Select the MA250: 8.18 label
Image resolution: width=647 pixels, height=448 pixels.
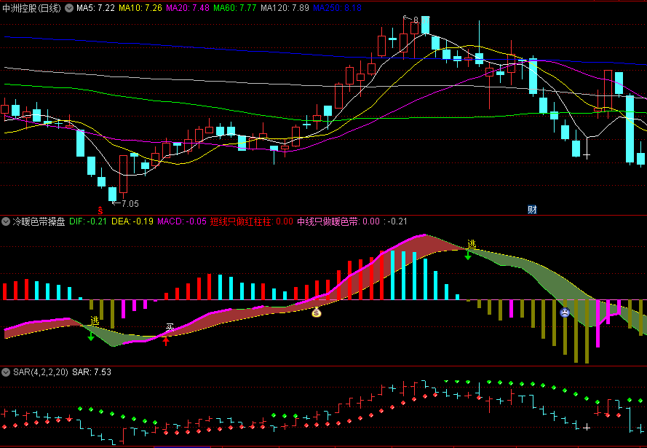pyautogui.click(x=338, y=8)
